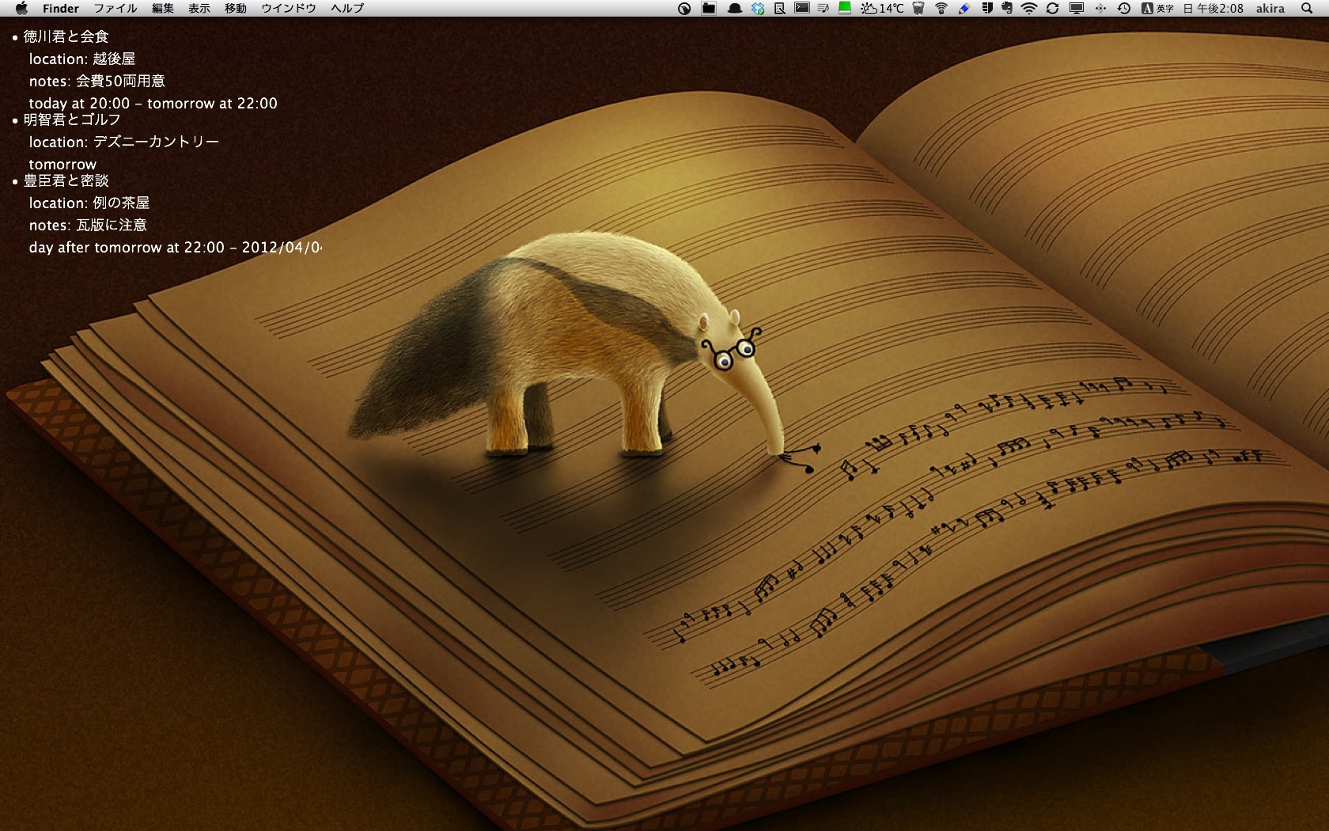Click the event title 豊臣君と密談
Image resolution: width=1329 pixels, height=831 pixels.
(66, 180)
